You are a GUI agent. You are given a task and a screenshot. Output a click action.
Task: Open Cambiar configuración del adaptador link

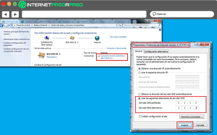click(x=15, y=44)
